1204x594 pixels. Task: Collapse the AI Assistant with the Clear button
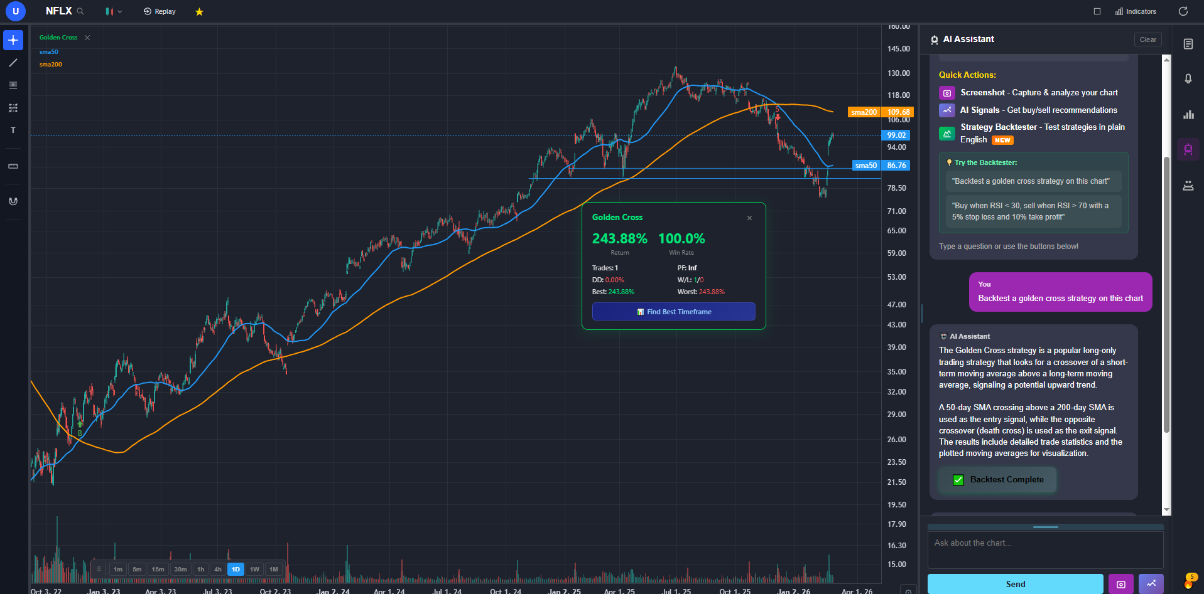1148,39
